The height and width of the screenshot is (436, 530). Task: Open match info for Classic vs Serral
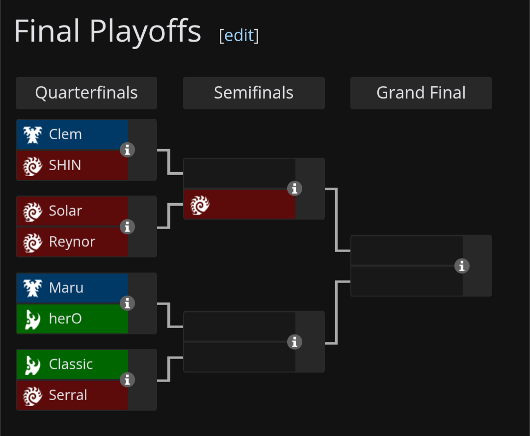click(x=128, y=380)
